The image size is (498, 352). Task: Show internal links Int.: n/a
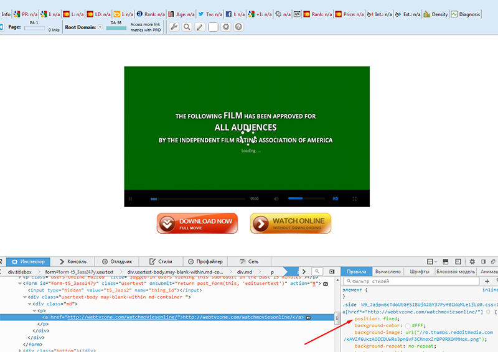coord(379,14)
